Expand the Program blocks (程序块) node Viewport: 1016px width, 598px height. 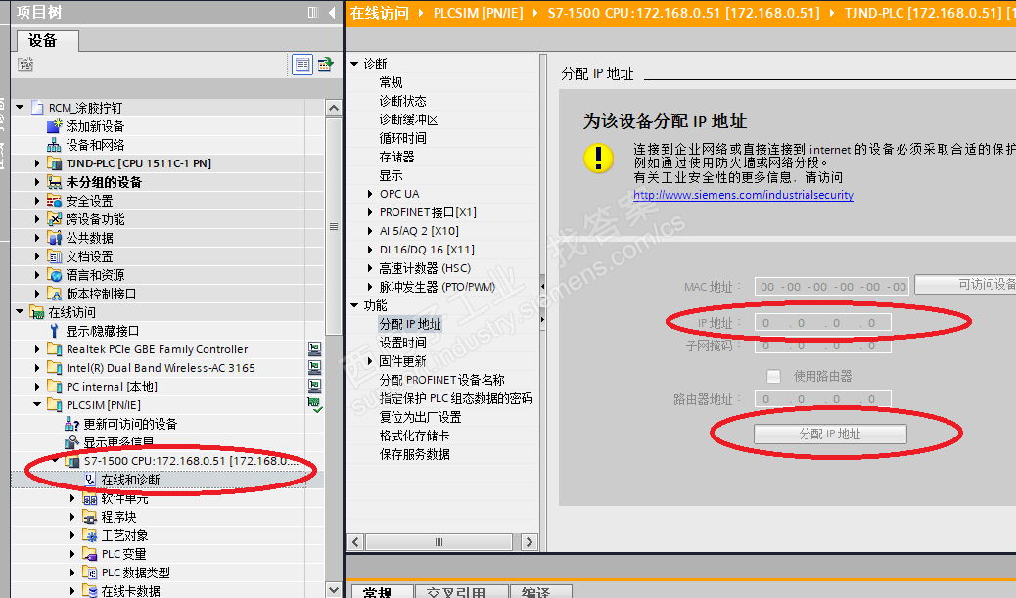(x=72, y=517)
